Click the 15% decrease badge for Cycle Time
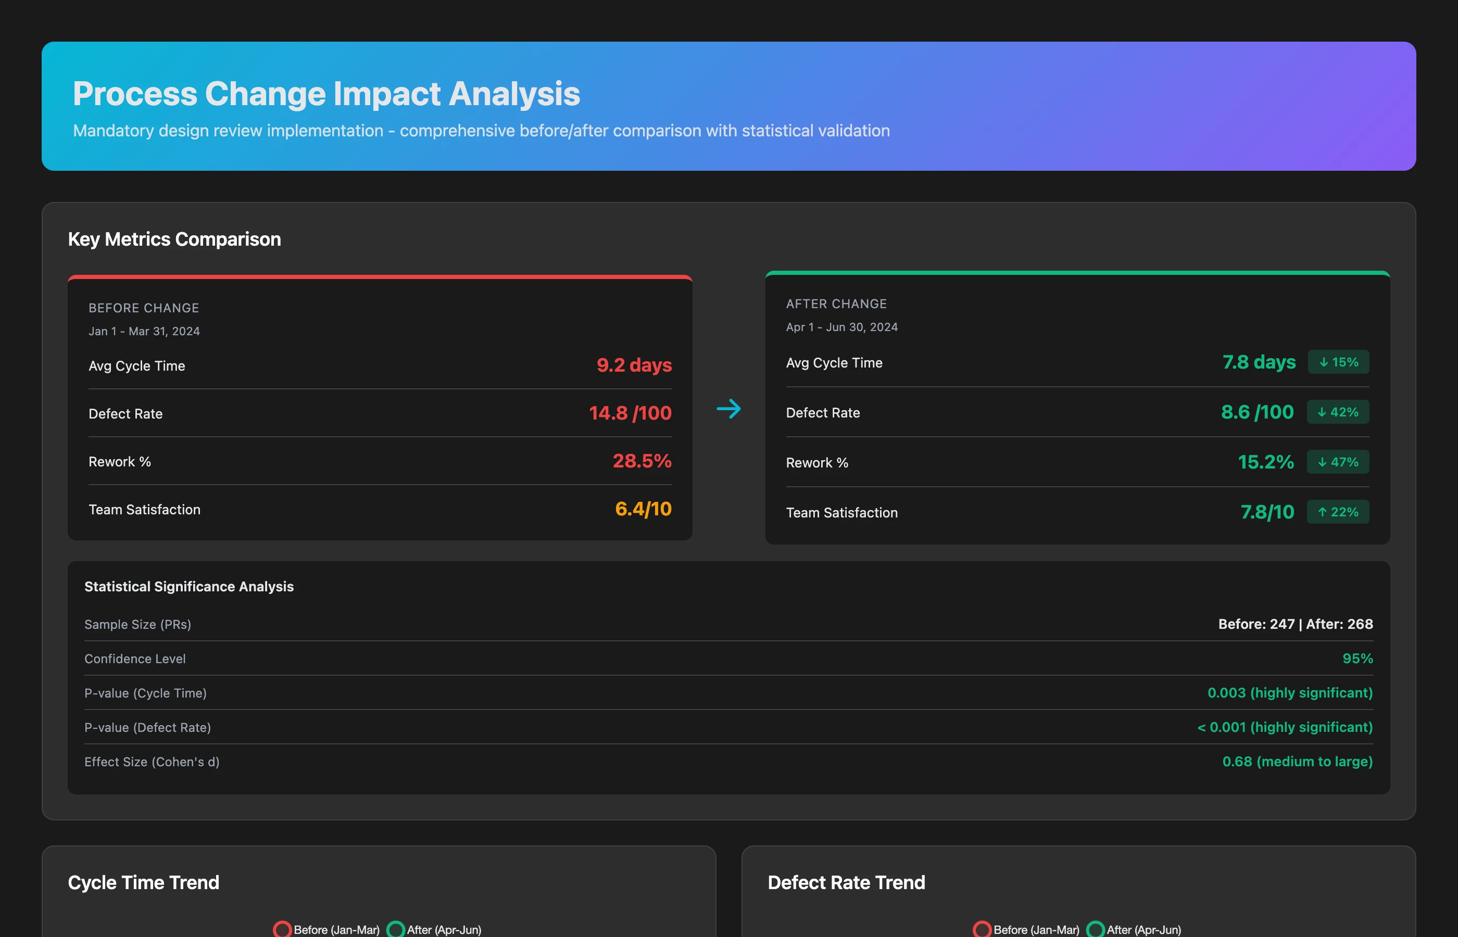The height and width of the screenshot is (937, 1458). coord(1338,362)
